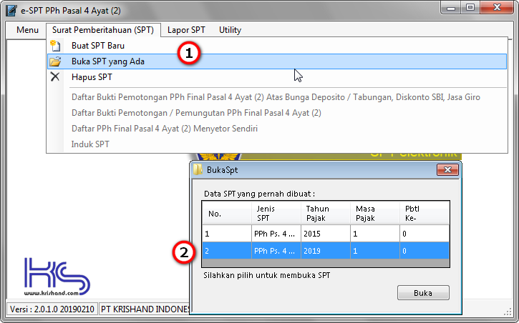Click the Buka button
The height and width of the screenshot is (323, 519).
(423, 293)
